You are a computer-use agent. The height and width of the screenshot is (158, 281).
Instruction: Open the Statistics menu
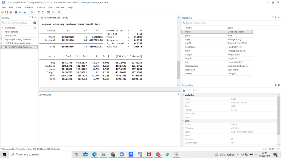click(x=41, y=7)
